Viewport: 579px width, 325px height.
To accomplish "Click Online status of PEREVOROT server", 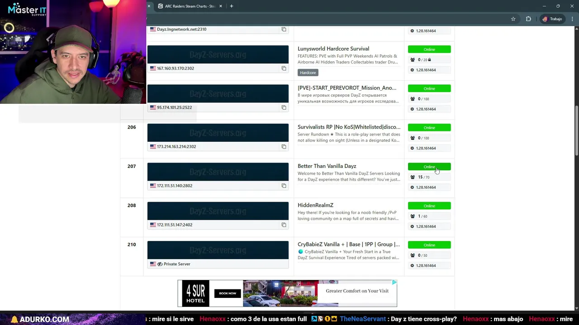I will pyautogui.click(x=429, y=88).
